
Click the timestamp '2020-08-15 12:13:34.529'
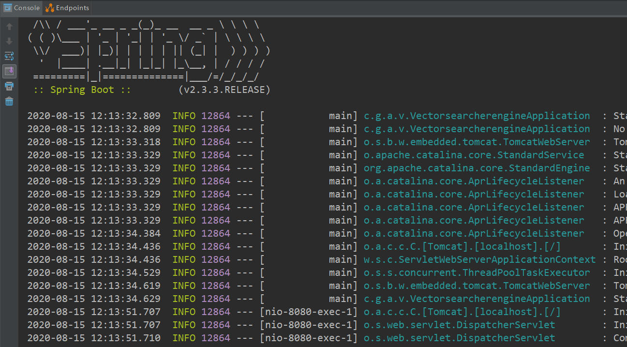click(x=94, y=272)
